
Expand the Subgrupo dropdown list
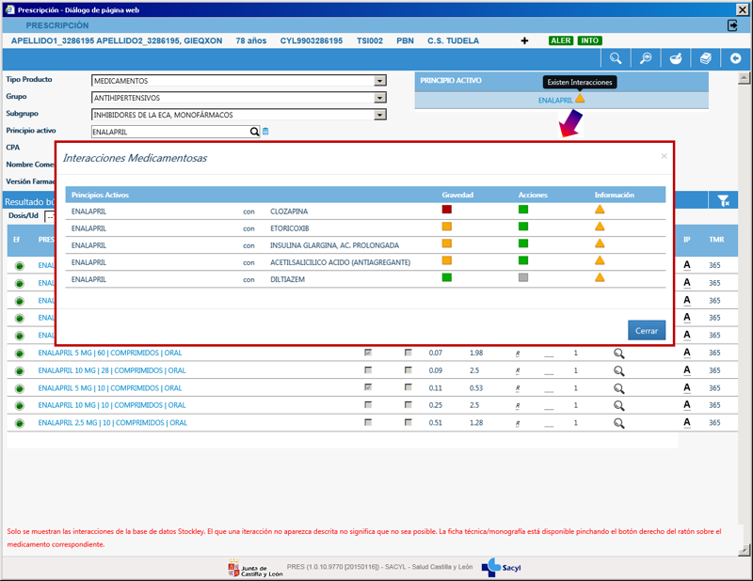pyautogui.click(x=380, y=115)
